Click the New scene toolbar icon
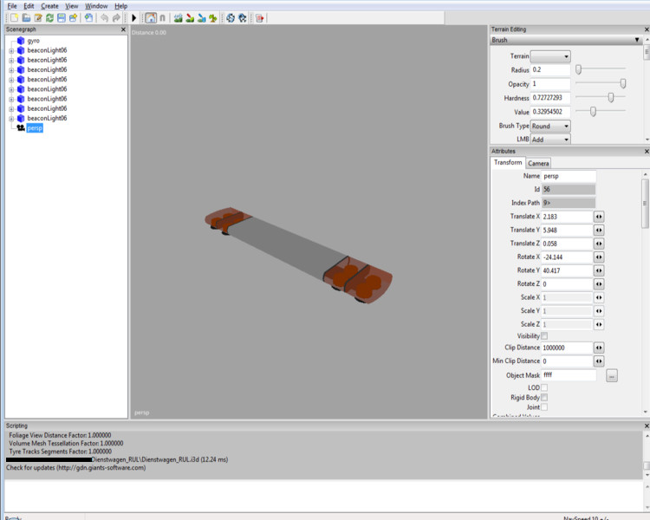650x520 pixels. (14, 18)
